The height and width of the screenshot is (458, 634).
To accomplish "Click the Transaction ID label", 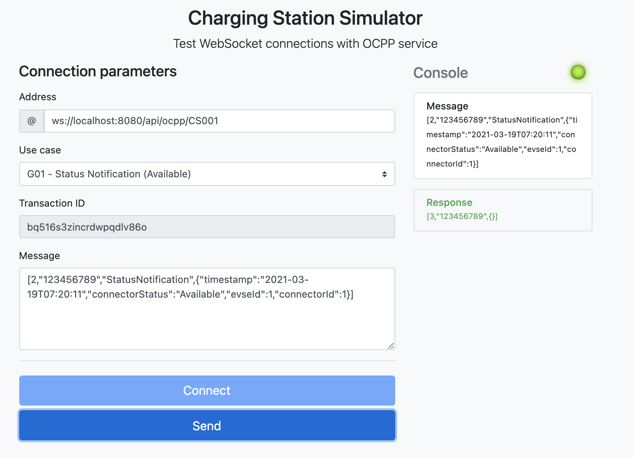I will (x=52, y=203).
